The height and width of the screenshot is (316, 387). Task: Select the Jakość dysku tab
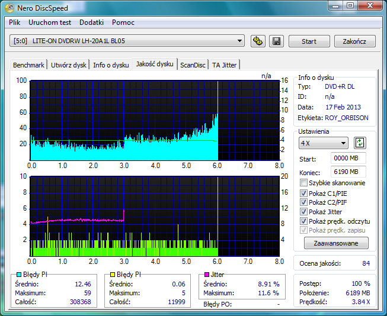click(x=155, y=64)
